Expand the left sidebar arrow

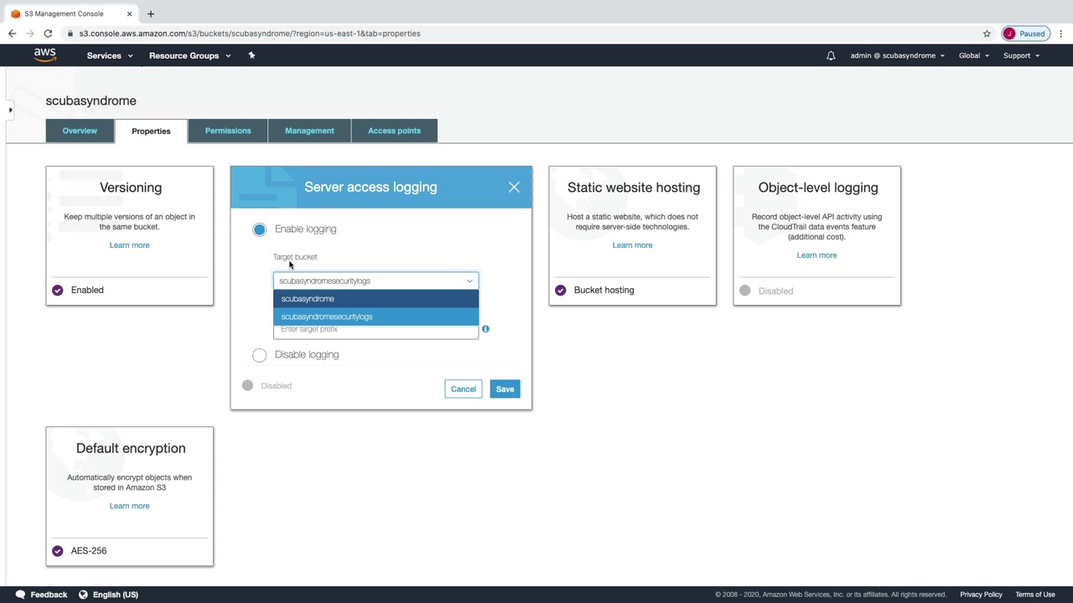10,110
